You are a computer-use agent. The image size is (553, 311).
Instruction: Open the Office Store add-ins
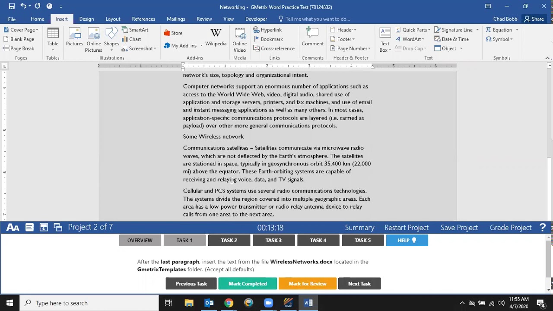coord(173,33)
